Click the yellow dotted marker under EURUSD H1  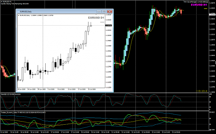point(206,9)
